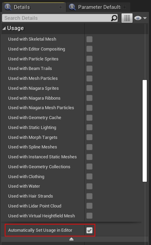Click the Usage section header label

coord(16,28)
